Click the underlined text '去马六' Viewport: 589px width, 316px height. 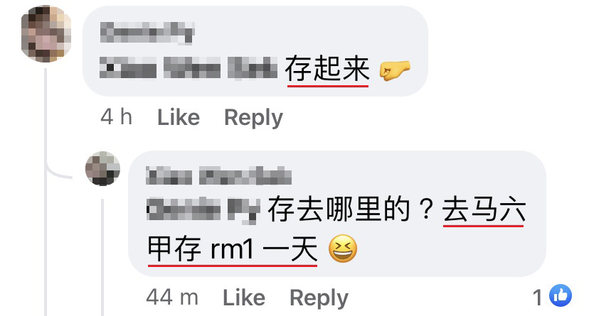(x=484, y=209)
